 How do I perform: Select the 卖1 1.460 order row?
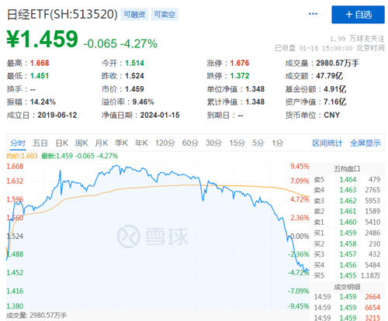[x=347, y=223]
